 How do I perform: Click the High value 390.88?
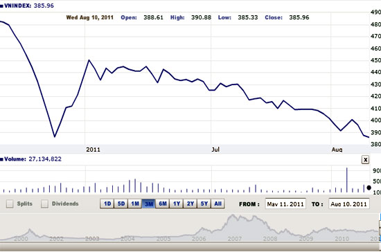click(x=201, y=17)
